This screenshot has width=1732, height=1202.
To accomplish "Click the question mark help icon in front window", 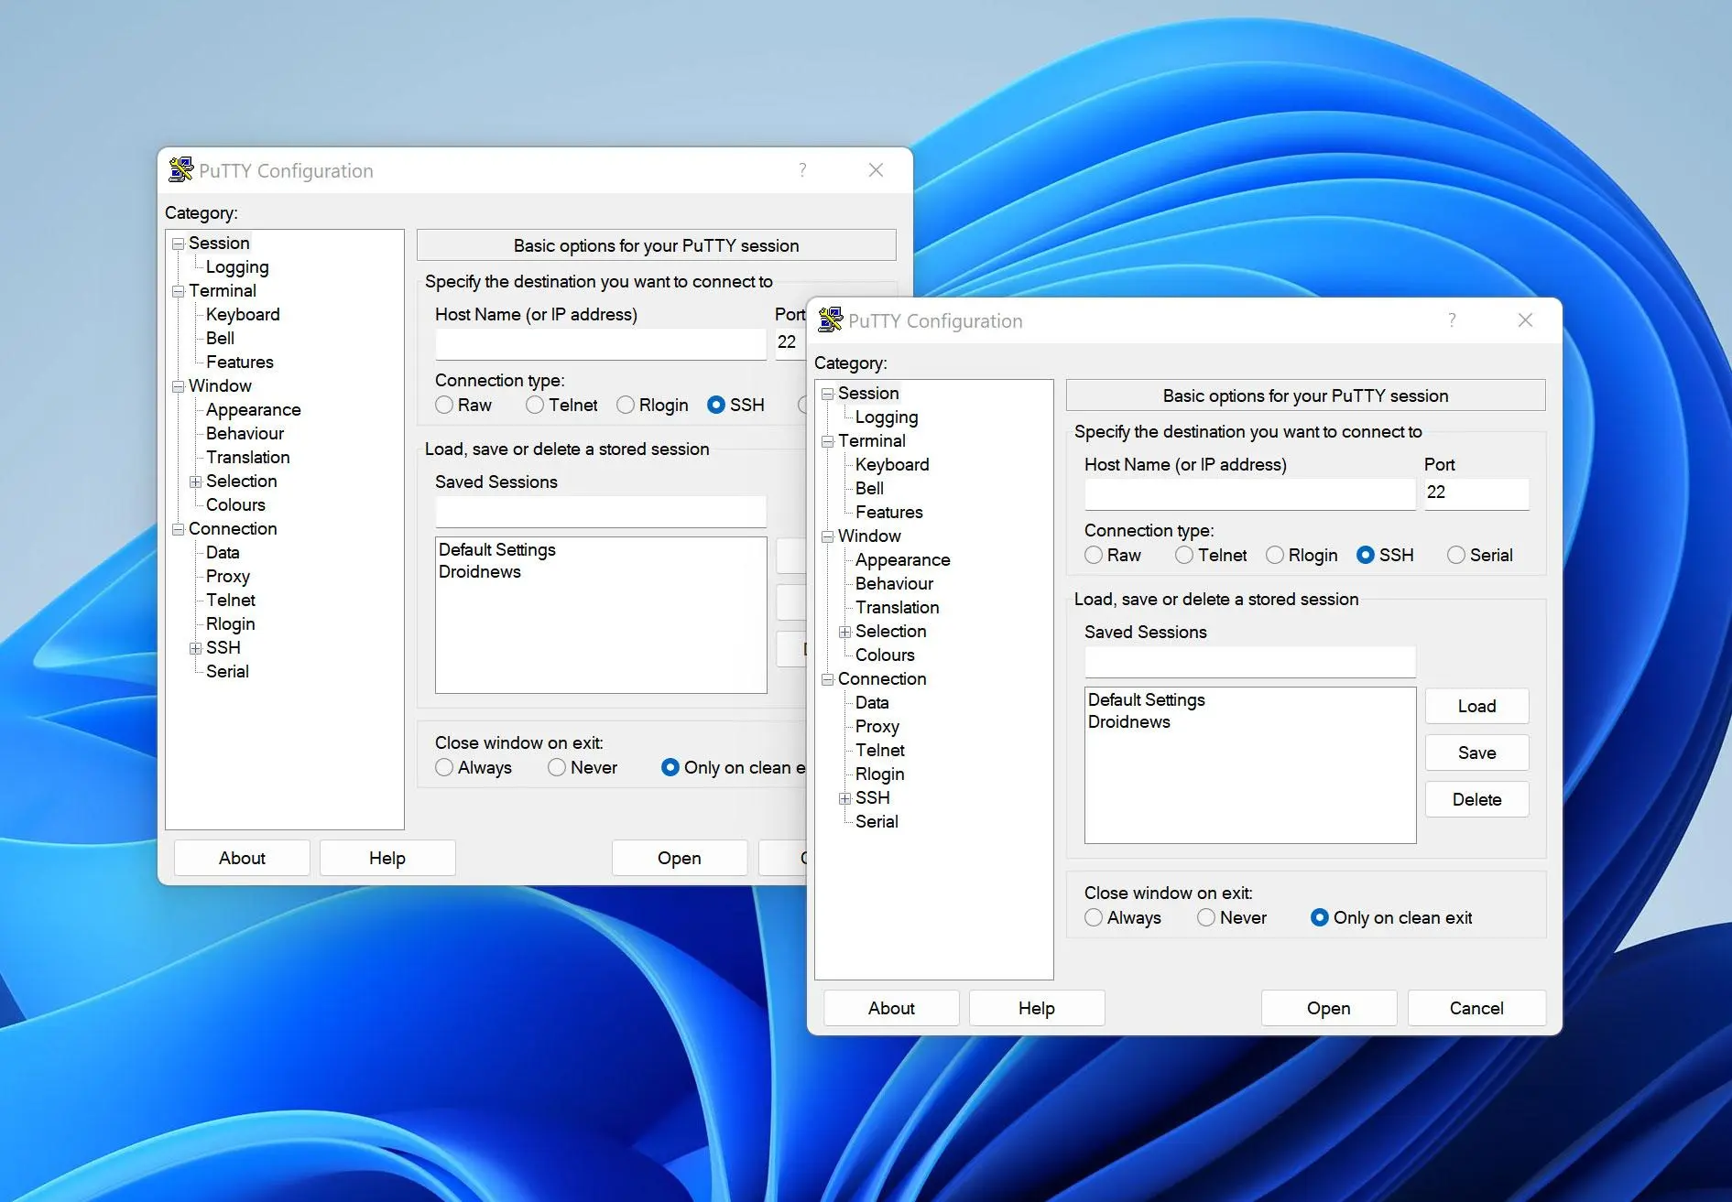I will click(x=1452, y=320).
